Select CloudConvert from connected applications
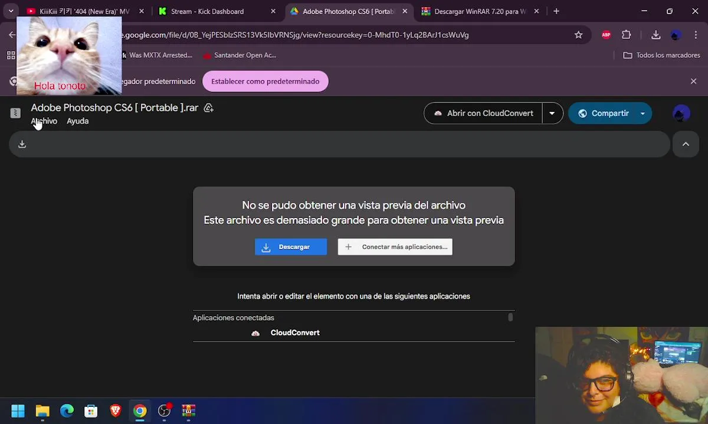This screenshot has height=424, width=708. (x=295, y=333)
